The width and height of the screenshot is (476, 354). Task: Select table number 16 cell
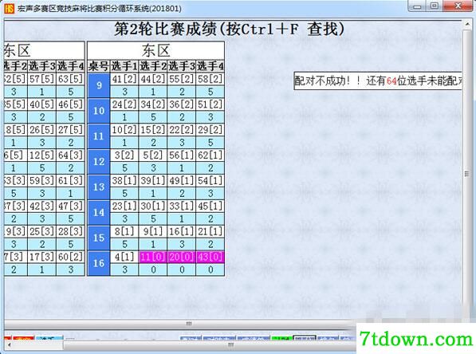click(x=99, y=263)
